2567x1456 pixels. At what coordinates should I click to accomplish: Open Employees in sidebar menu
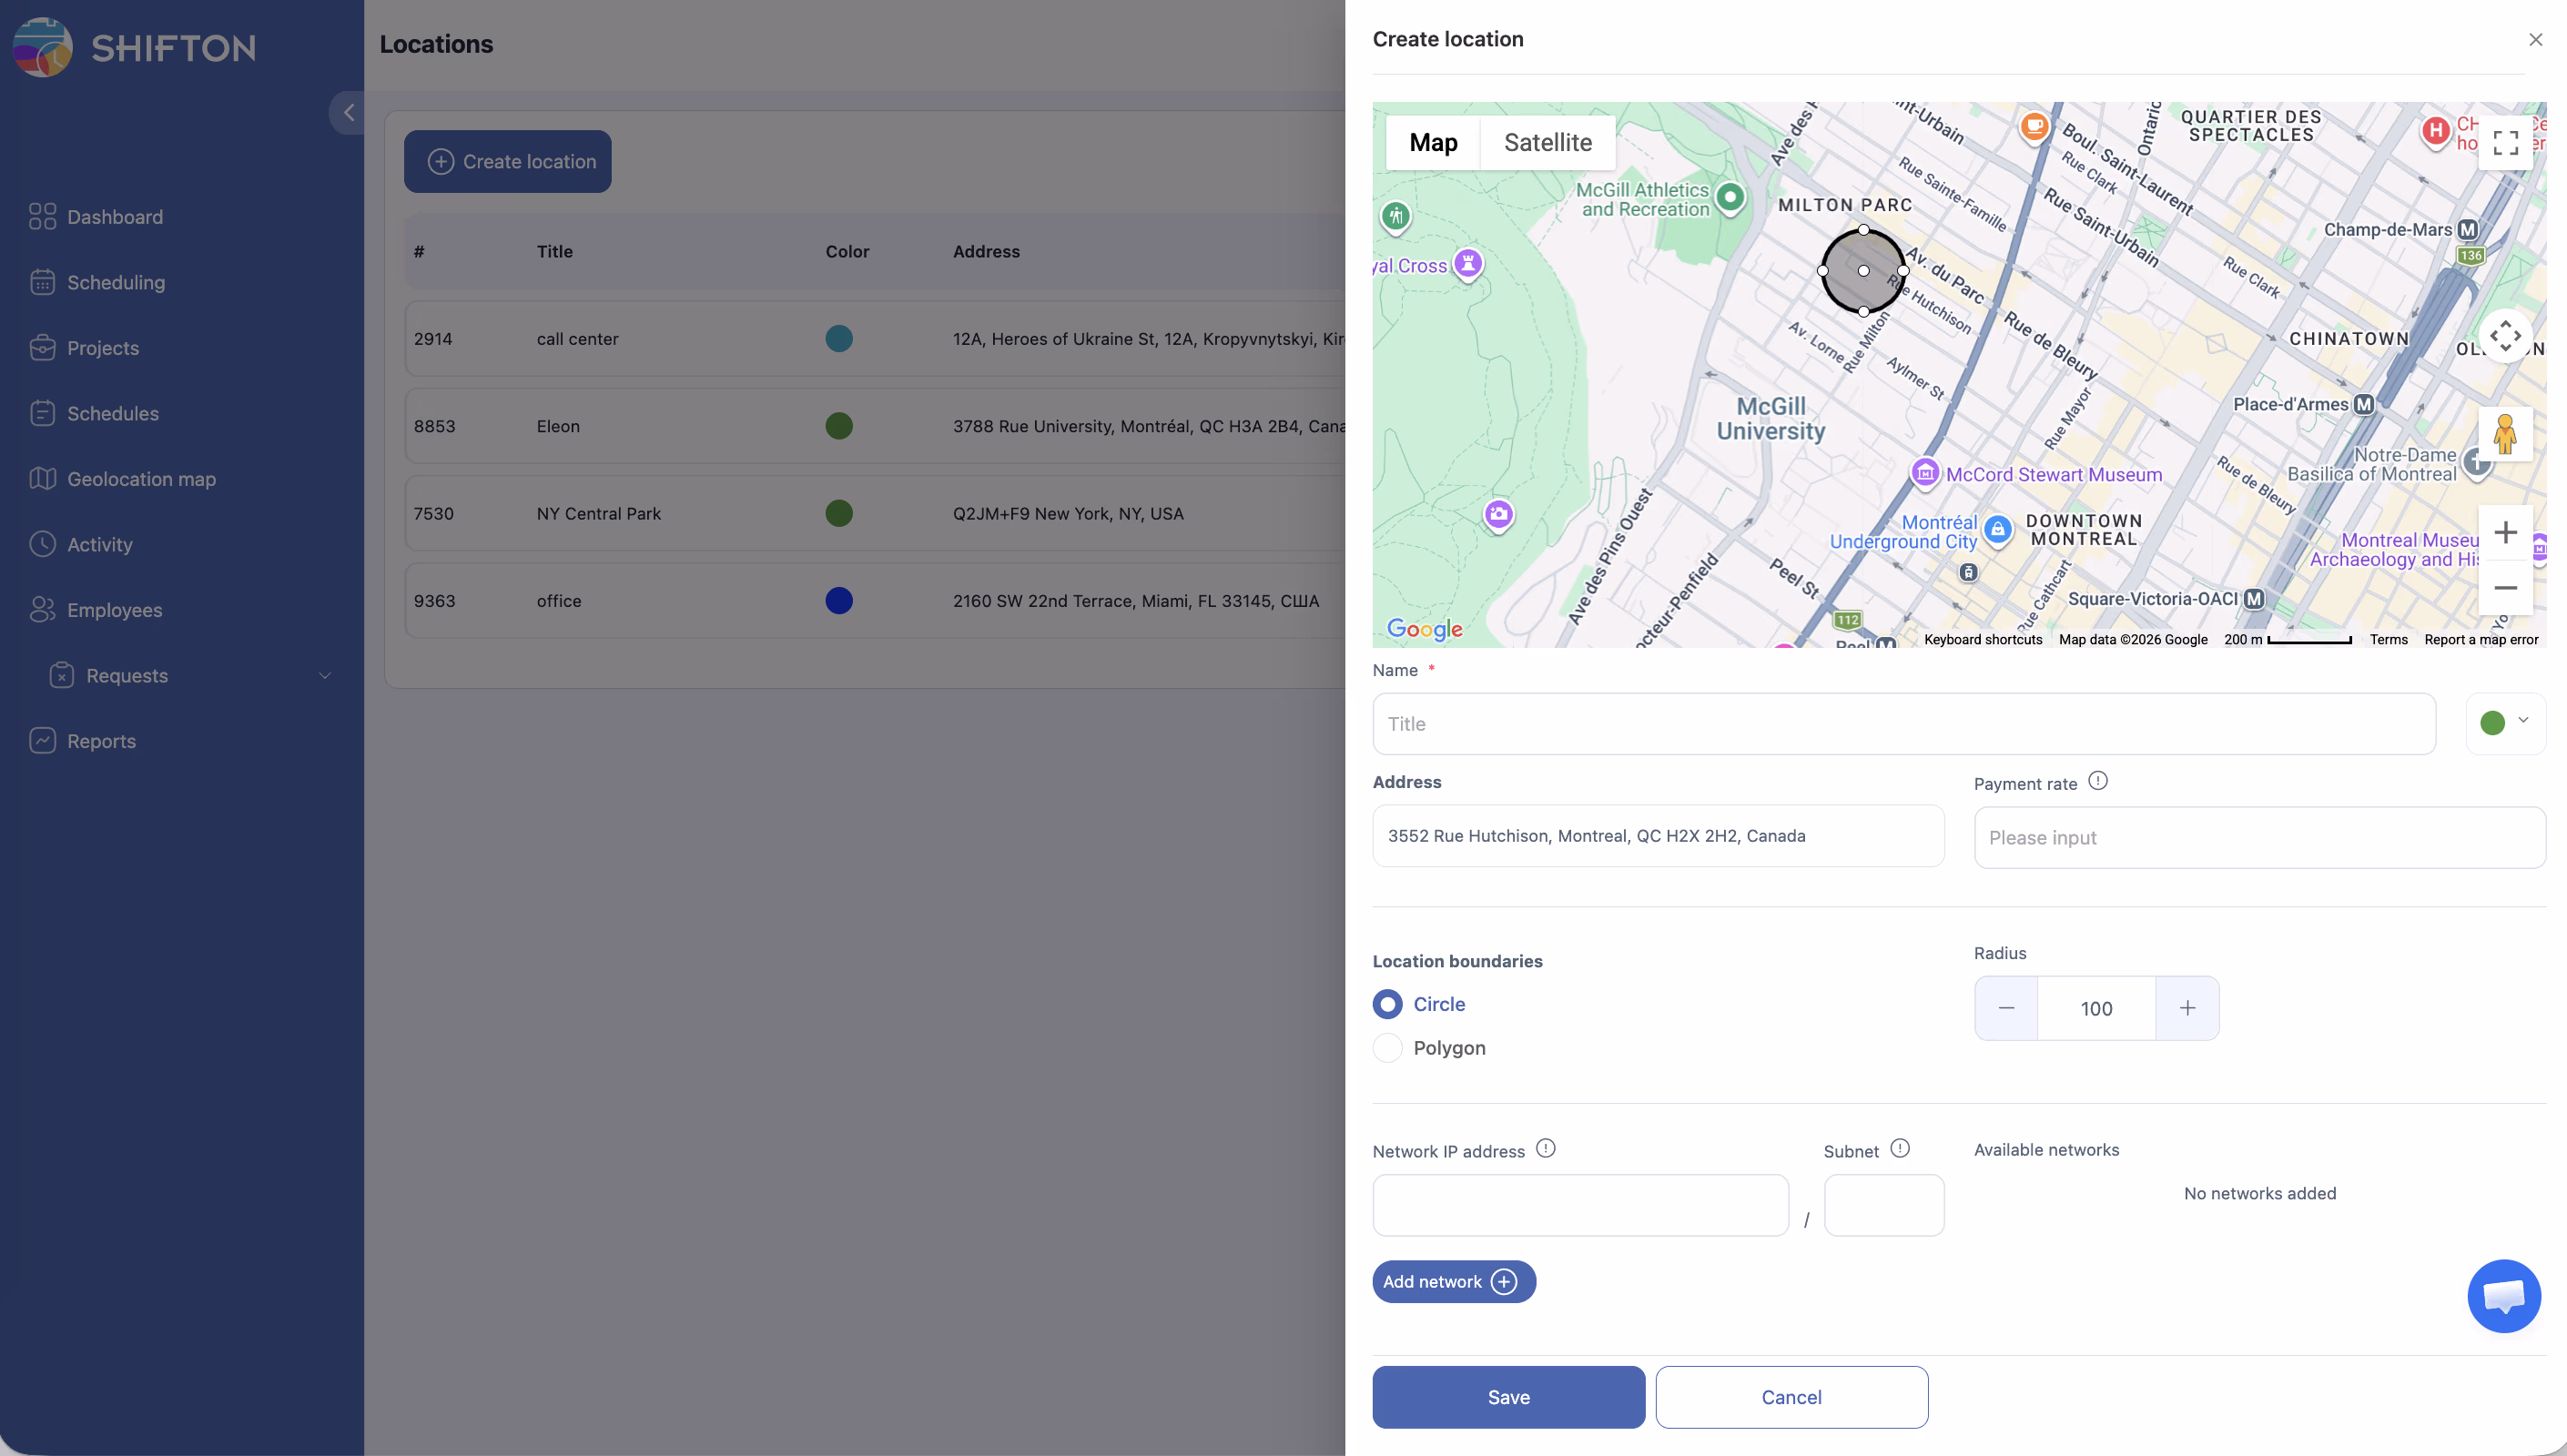point(114,610)
